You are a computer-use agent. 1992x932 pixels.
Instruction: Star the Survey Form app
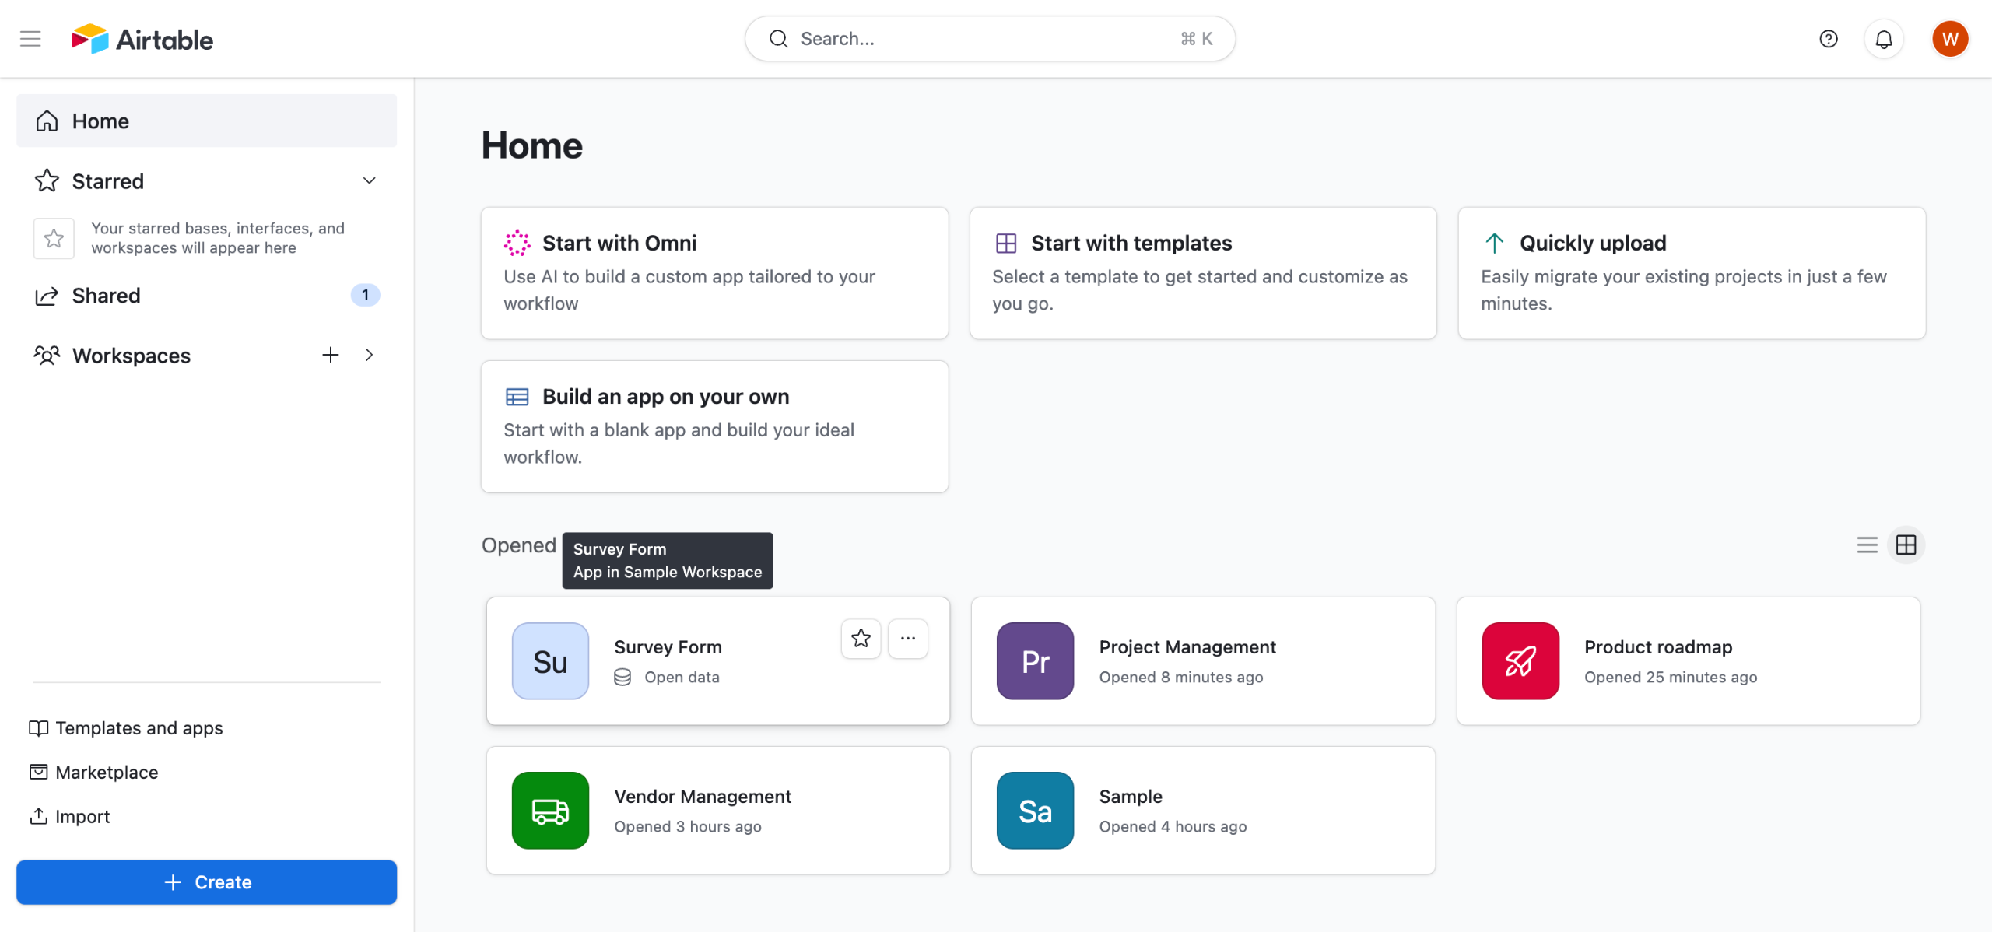(x=861, y=639)
